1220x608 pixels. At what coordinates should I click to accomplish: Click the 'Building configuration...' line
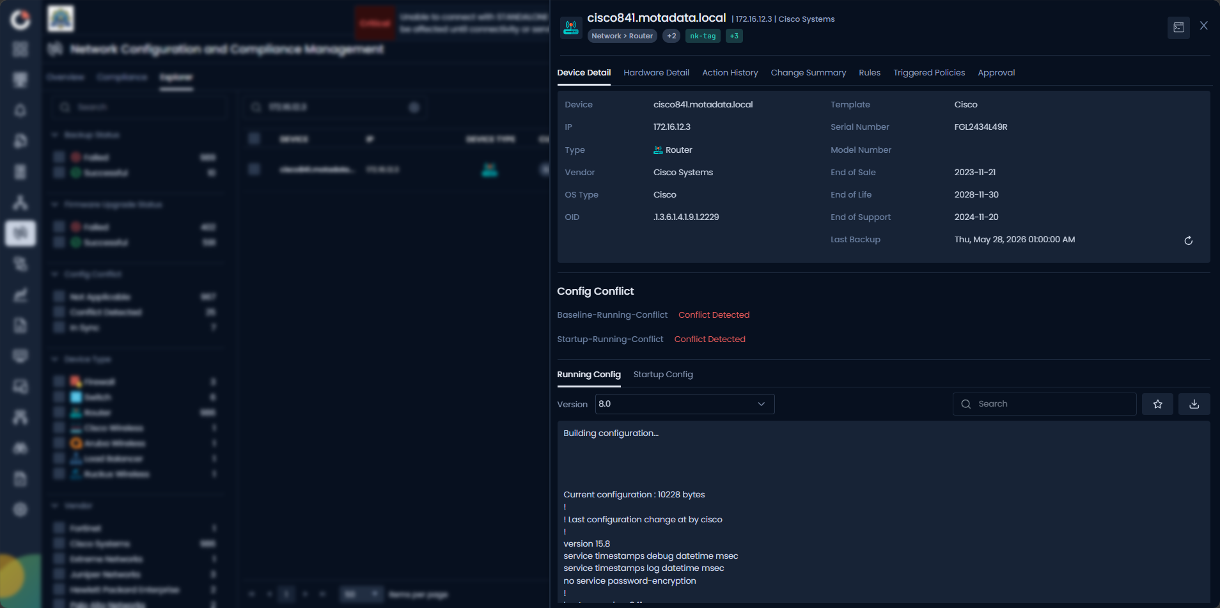coord(611,433)
